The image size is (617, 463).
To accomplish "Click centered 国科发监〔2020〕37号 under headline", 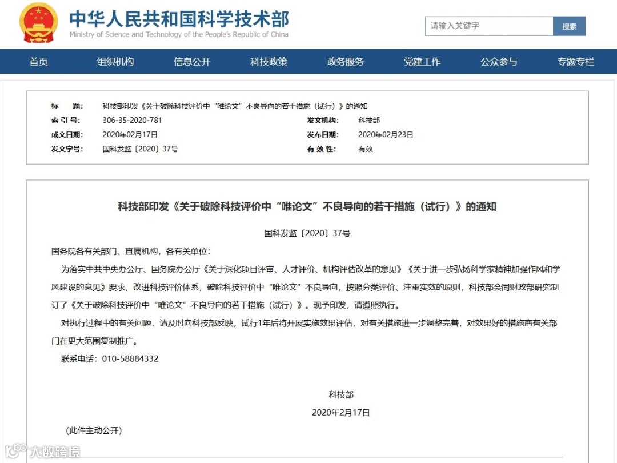I will click(307, 233).
